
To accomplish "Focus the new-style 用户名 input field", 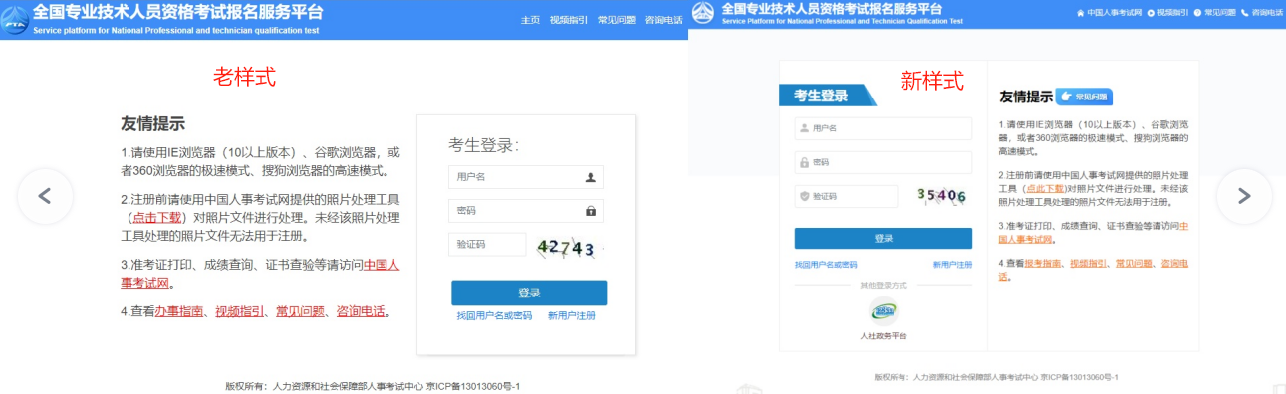I will click(x=883, y=128).
